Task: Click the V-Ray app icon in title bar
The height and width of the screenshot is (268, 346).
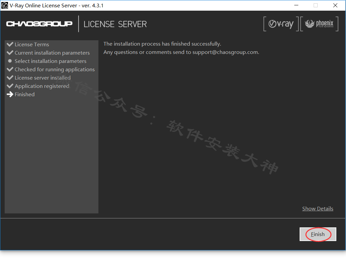Action: tap(4, 5)
